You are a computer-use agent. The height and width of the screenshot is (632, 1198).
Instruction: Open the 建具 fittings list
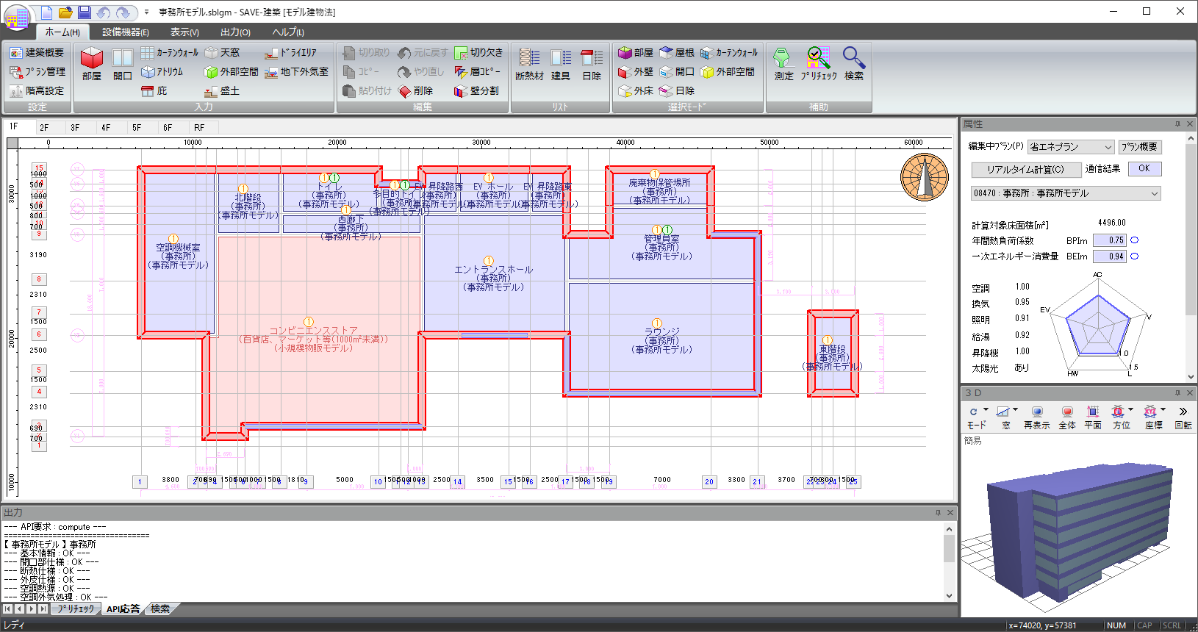(561, 63)
